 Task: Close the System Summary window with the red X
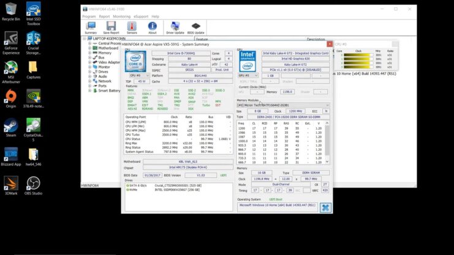[330, 44]
